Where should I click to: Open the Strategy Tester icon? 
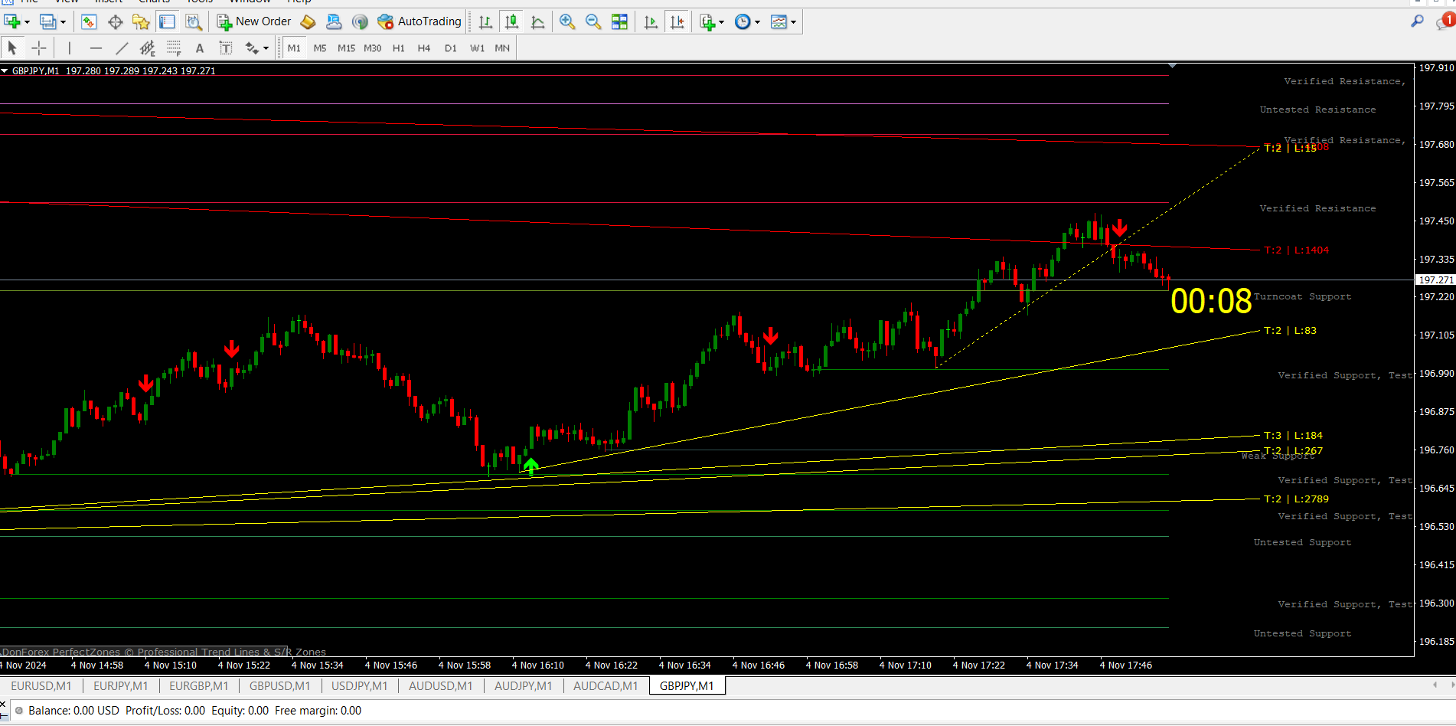coord(193,21)
